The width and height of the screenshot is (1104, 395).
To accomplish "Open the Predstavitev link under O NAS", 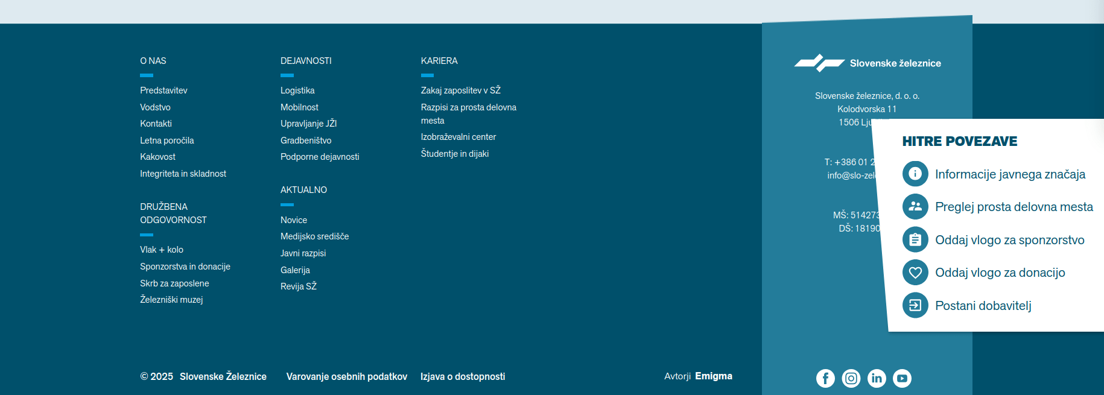I will point(163,90).
